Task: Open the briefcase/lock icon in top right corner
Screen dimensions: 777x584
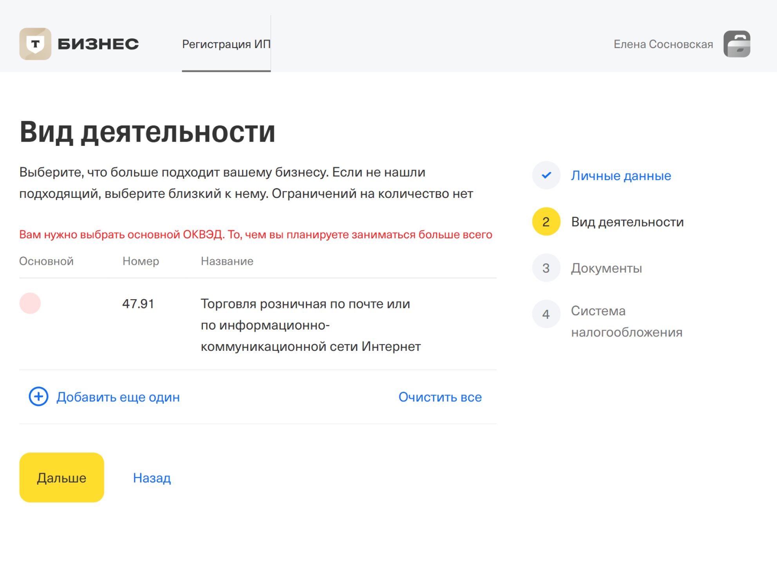Action: (x=739, y=44)
